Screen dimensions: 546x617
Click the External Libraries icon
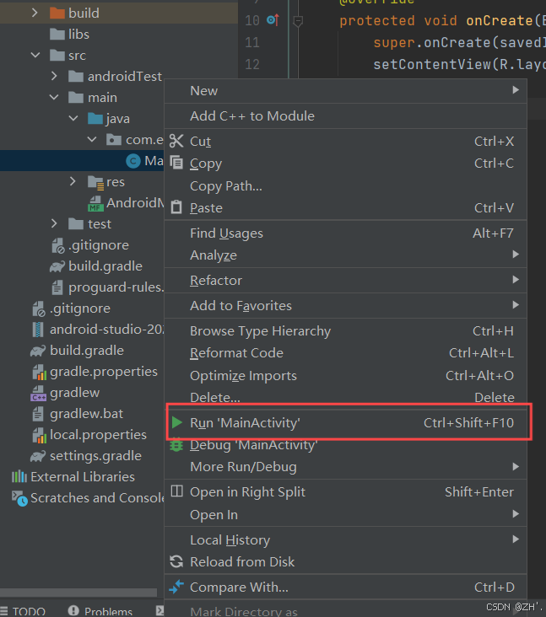coord(19,477)
